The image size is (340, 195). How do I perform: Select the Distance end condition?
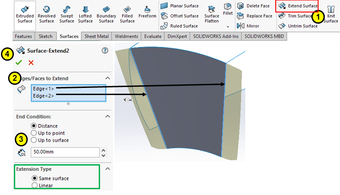pos(34,126)
